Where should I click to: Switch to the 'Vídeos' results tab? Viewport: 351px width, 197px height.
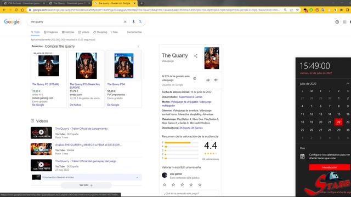[84, 32]
